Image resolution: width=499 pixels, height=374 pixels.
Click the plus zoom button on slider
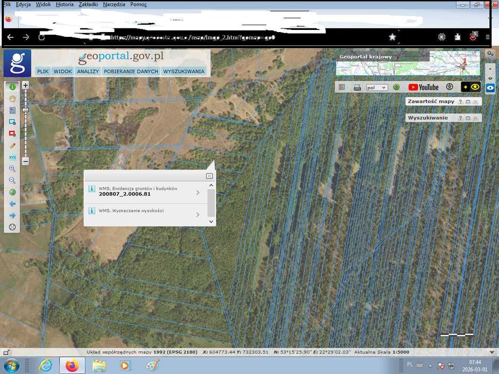[x=26, y=85]
